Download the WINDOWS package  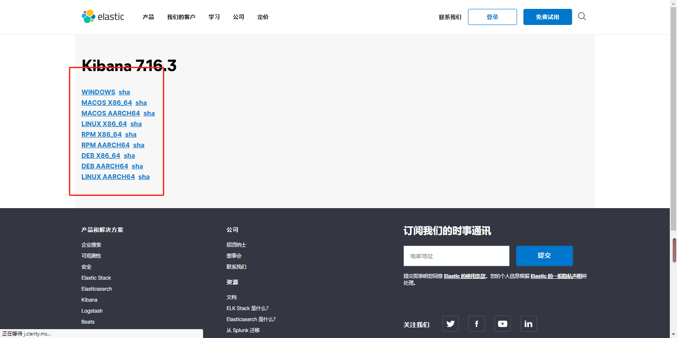[98, 92]
